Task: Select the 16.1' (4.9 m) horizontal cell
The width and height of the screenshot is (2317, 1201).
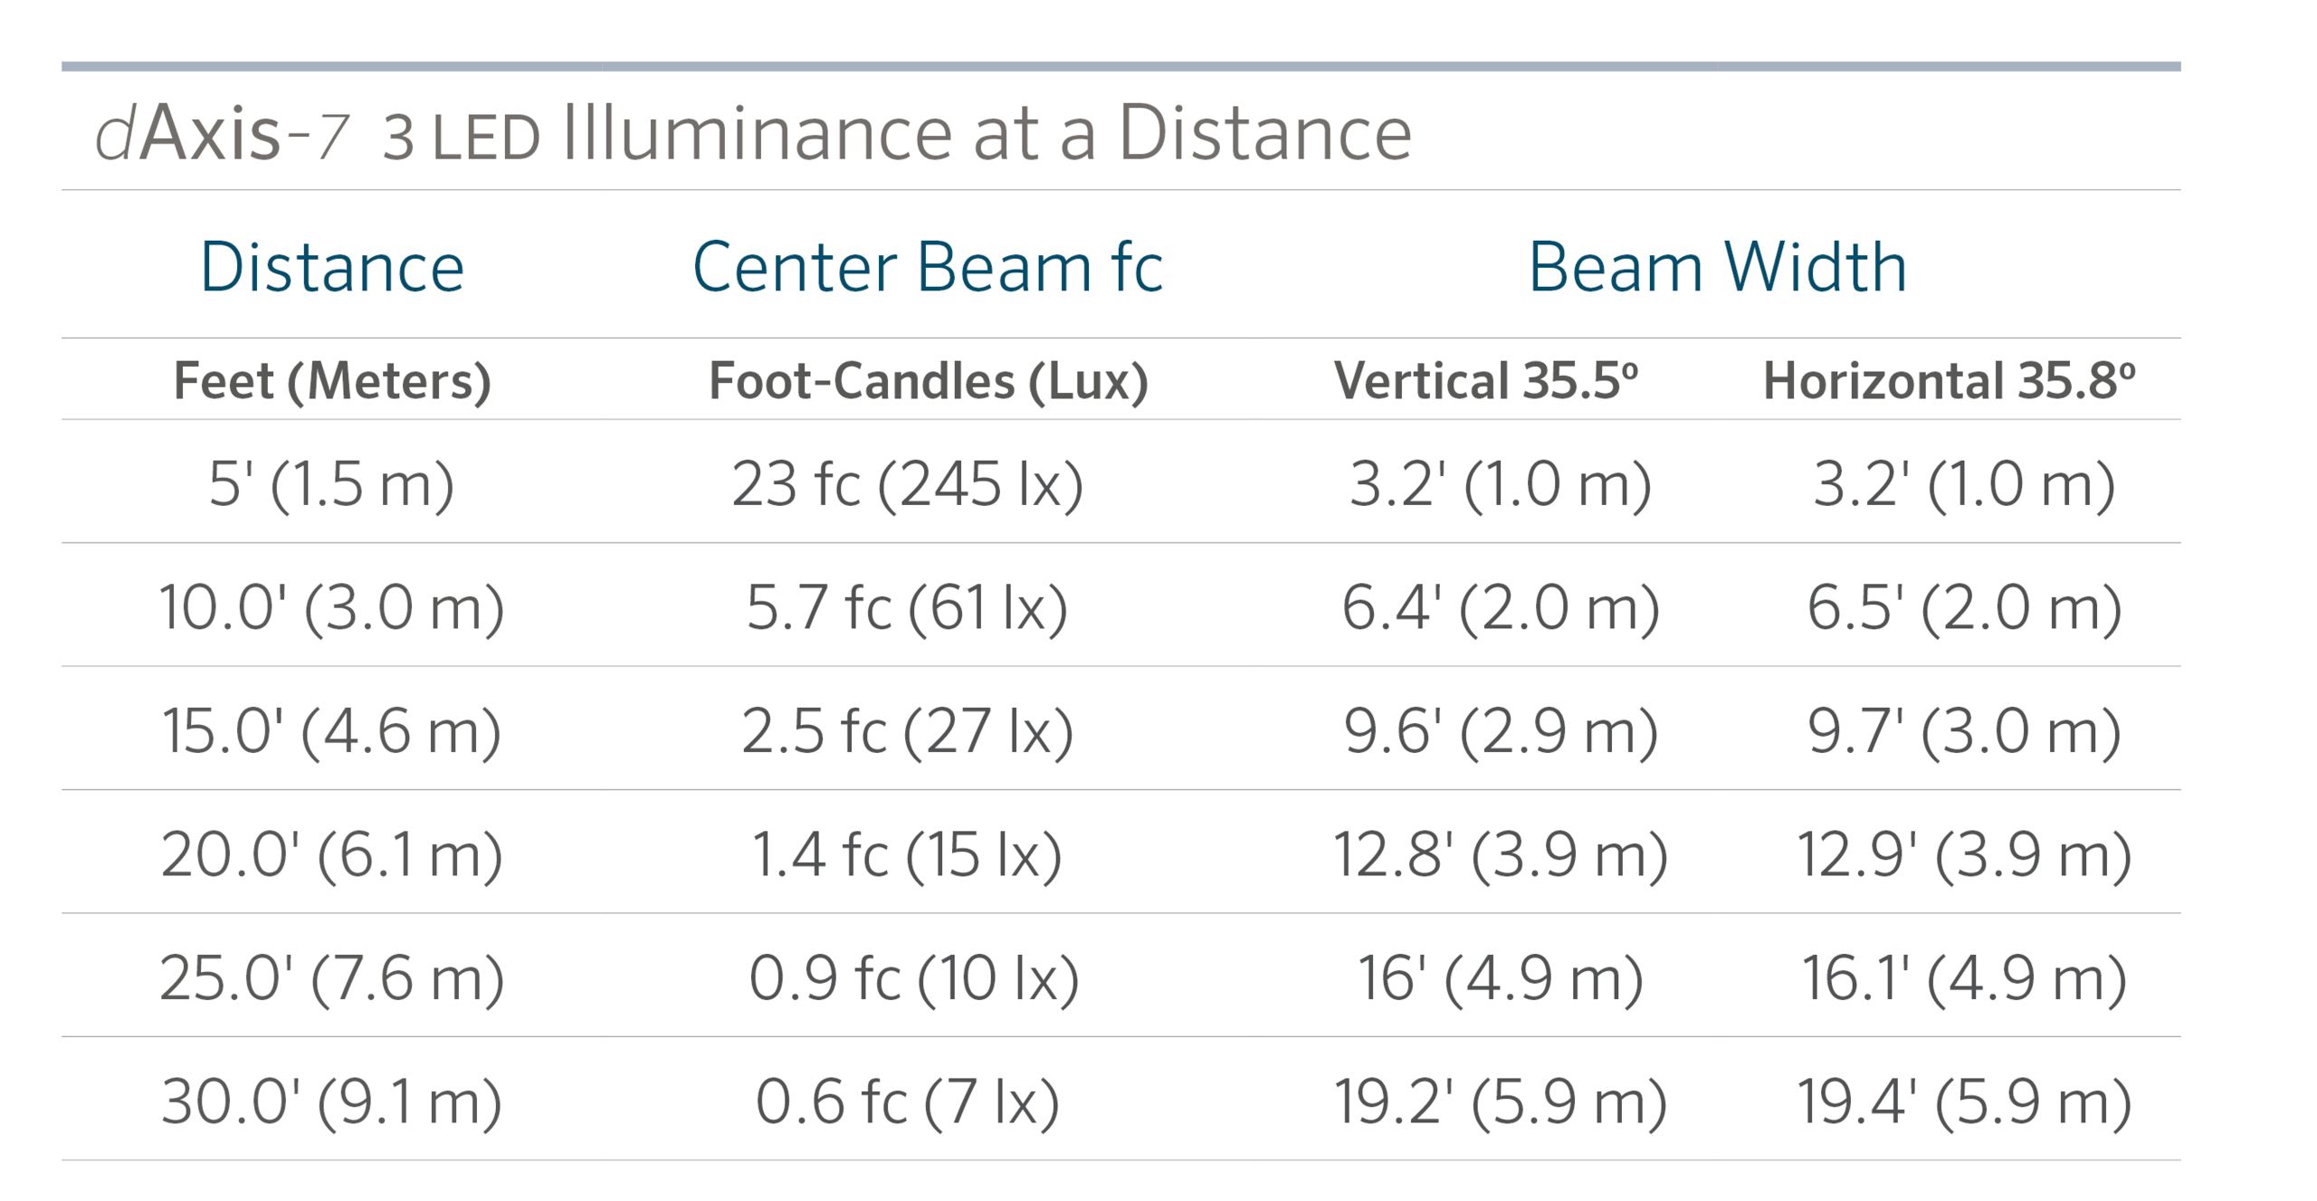Action: point(1965,978)
